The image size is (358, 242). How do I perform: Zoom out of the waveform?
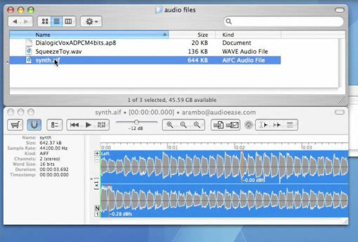(183, 125)
